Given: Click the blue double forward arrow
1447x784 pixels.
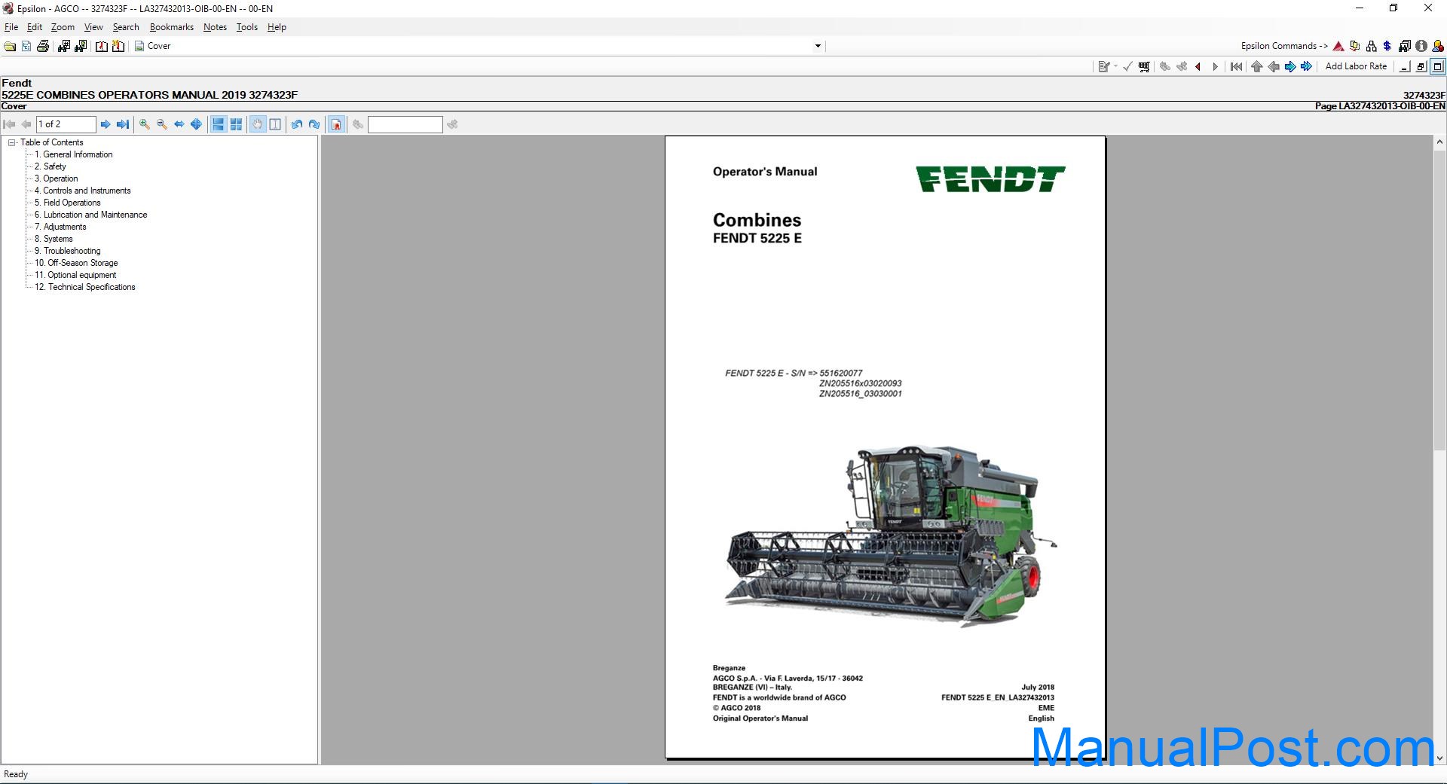Looking at the screenshot, I should [x=1307, y=67].
